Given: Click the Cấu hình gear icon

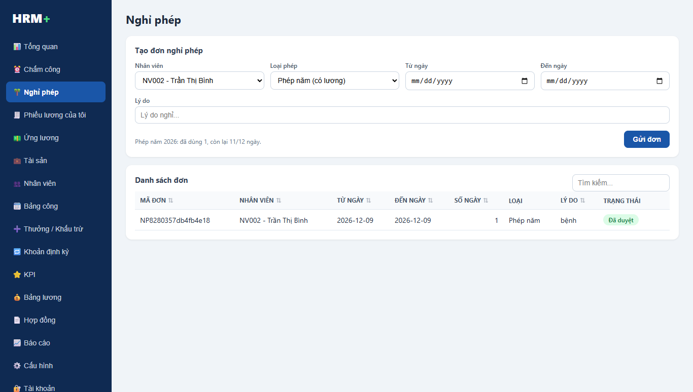Looking at the screenshot, I should coord(17,366).
